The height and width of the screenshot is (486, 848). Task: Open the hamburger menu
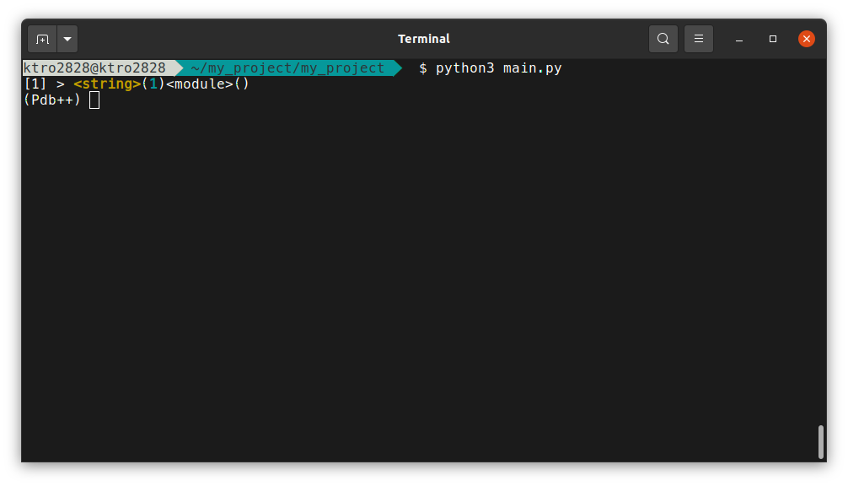click(699, 39)
